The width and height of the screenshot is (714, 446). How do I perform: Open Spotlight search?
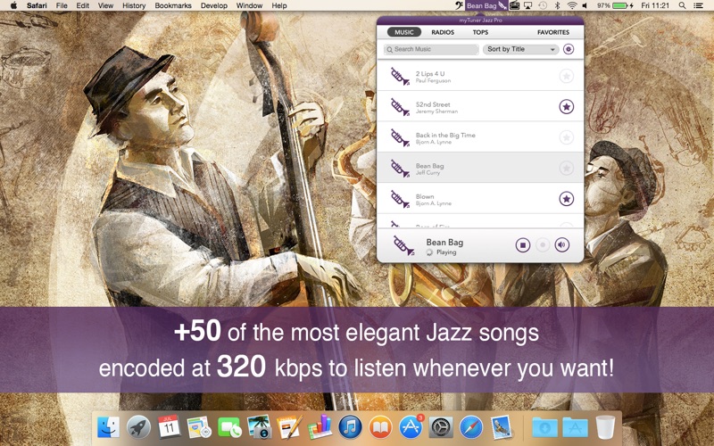tap(682, 5)
